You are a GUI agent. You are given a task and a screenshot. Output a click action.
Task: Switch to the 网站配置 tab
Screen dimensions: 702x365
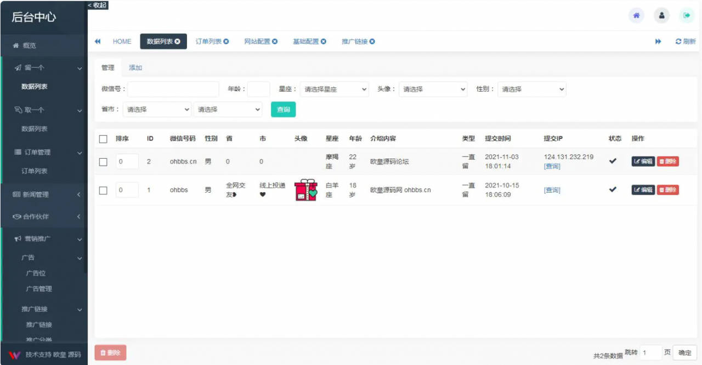[257, 42]
